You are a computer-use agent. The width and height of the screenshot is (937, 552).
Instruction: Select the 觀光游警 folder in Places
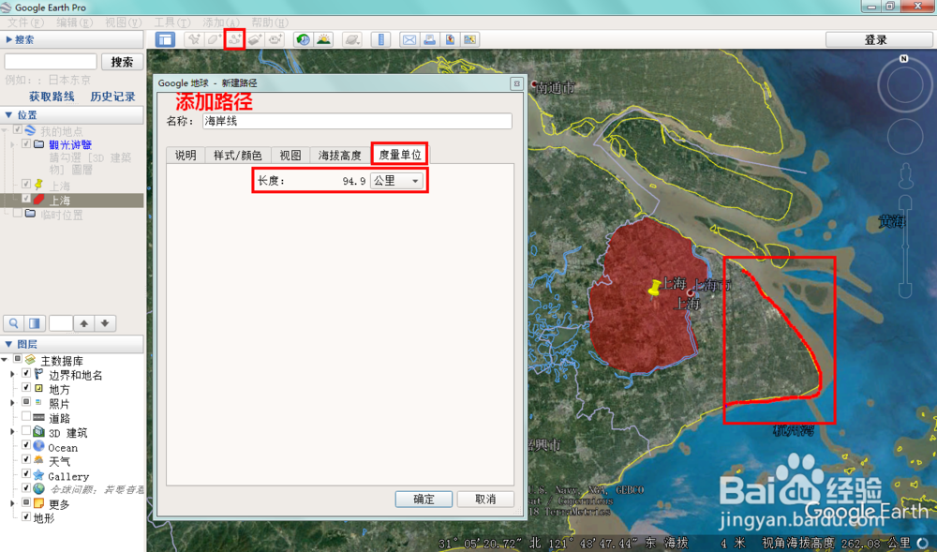(x=70, y=144)
